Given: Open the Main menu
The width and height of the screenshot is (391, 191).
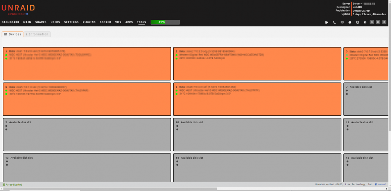Looking at the screenshot, I should [27, 22].
